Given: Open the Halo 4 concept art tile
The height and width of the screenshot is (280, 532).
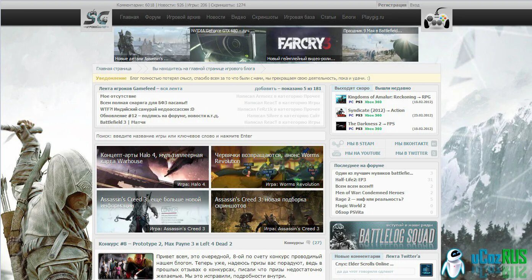Looking at the screenshot, I should pos(153,167).
